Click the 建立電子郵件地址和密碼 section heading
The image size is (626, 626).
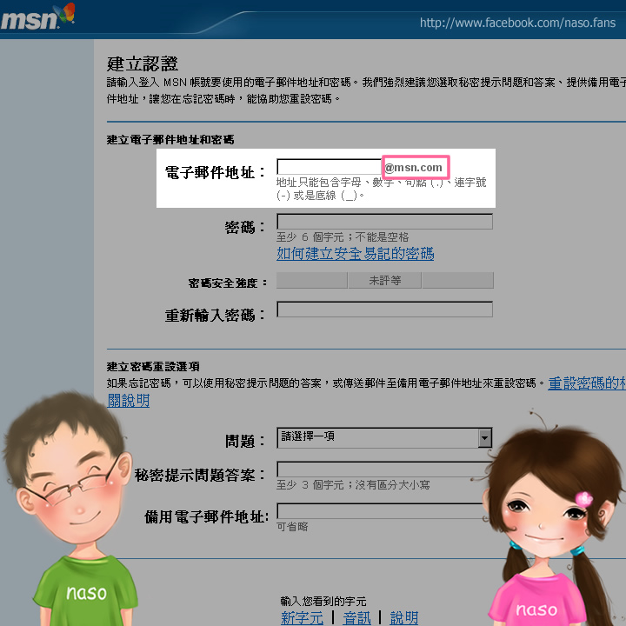tap(170, 140)
